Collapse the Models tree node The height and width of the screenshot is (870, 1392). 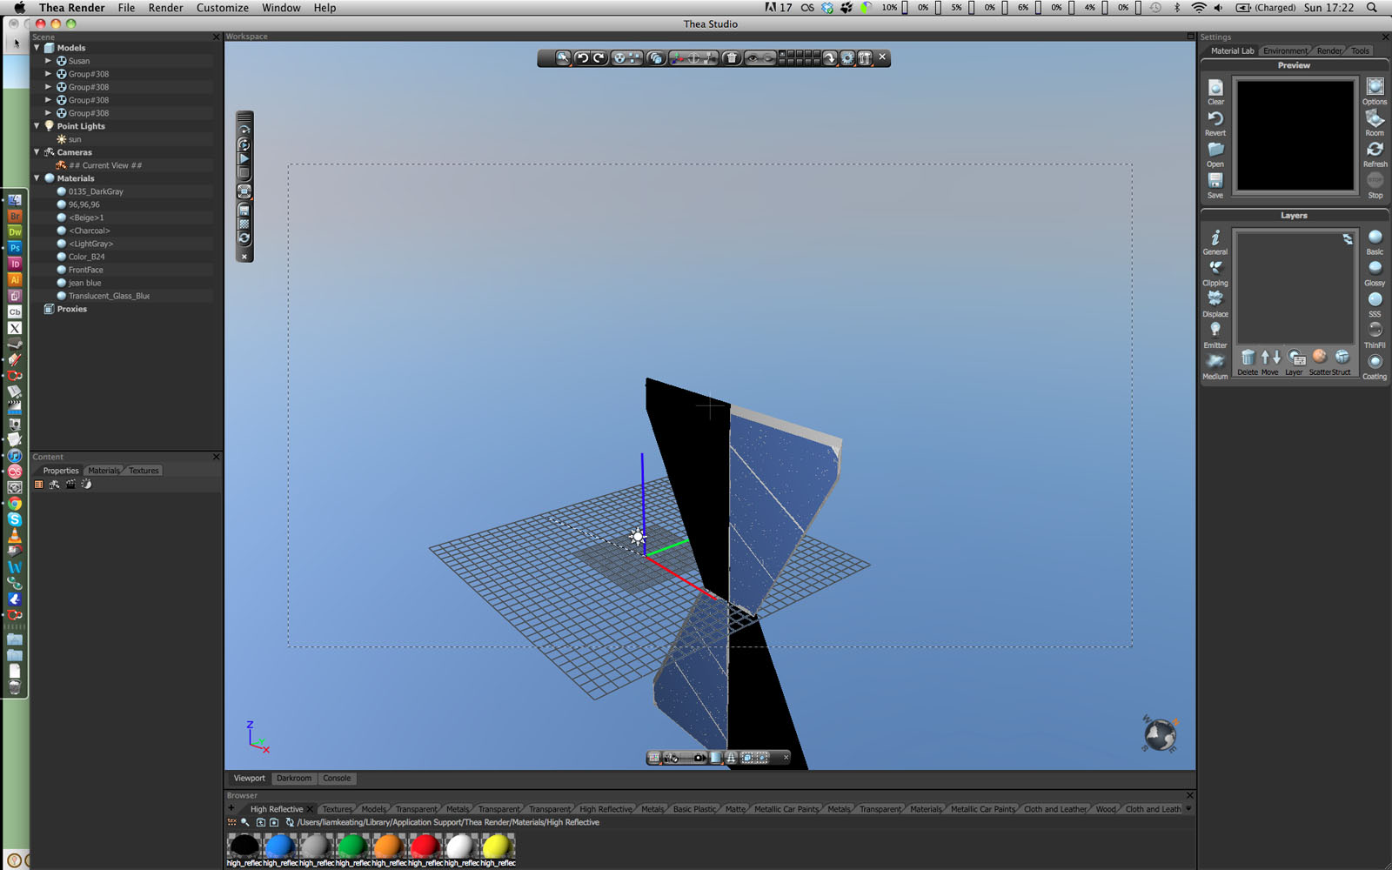pos(37,48)
